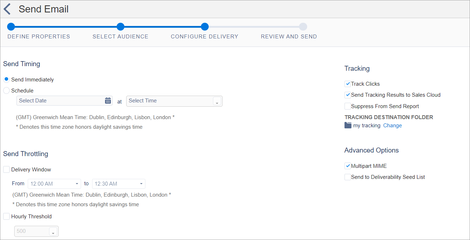Screen dimensions: 470x240
Task: Enable the Delivery Window checkbox
Action: [6, 170]
